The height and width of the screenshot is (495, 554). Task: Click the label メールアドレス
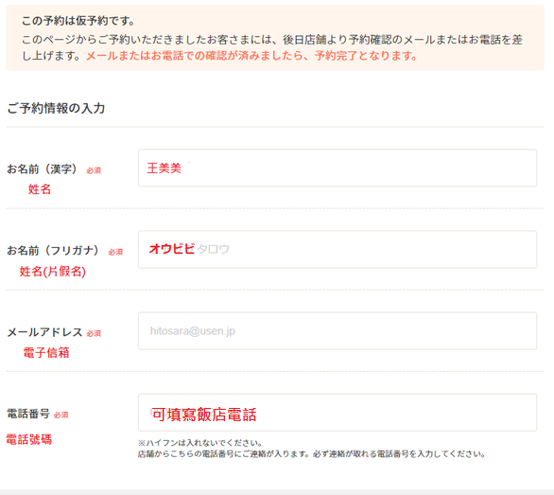44,332
